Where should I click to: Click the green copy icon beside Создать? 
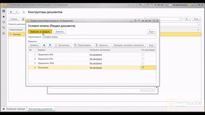[x=23, y=19]
